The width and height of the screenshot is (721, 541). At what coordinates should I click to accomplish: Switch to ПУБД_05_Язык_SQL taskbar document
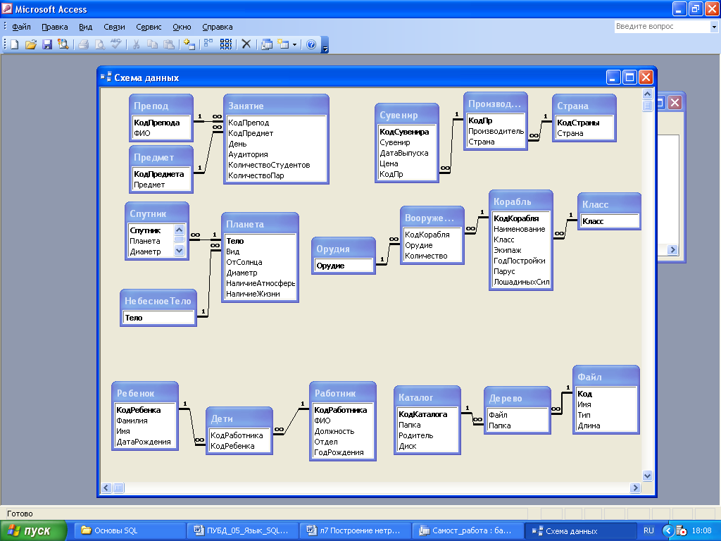[x=242, y=530]
